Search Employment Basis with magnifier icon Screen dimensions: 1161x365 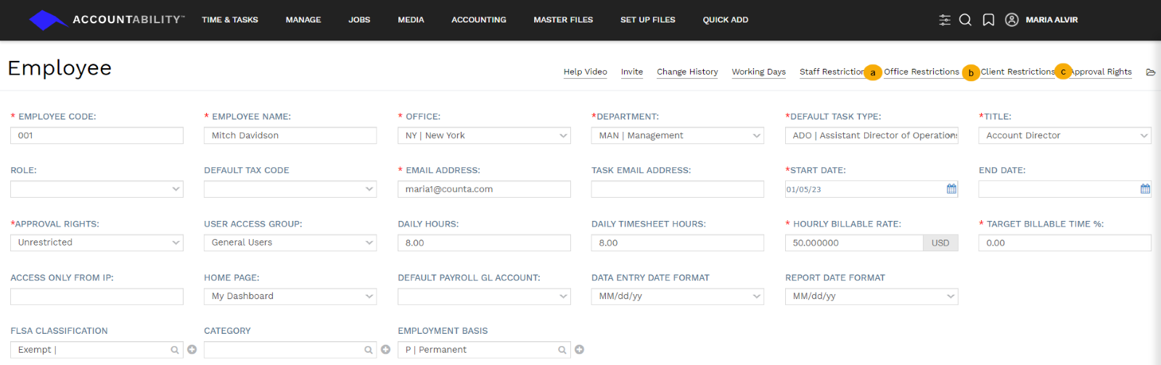coord(562,350)
